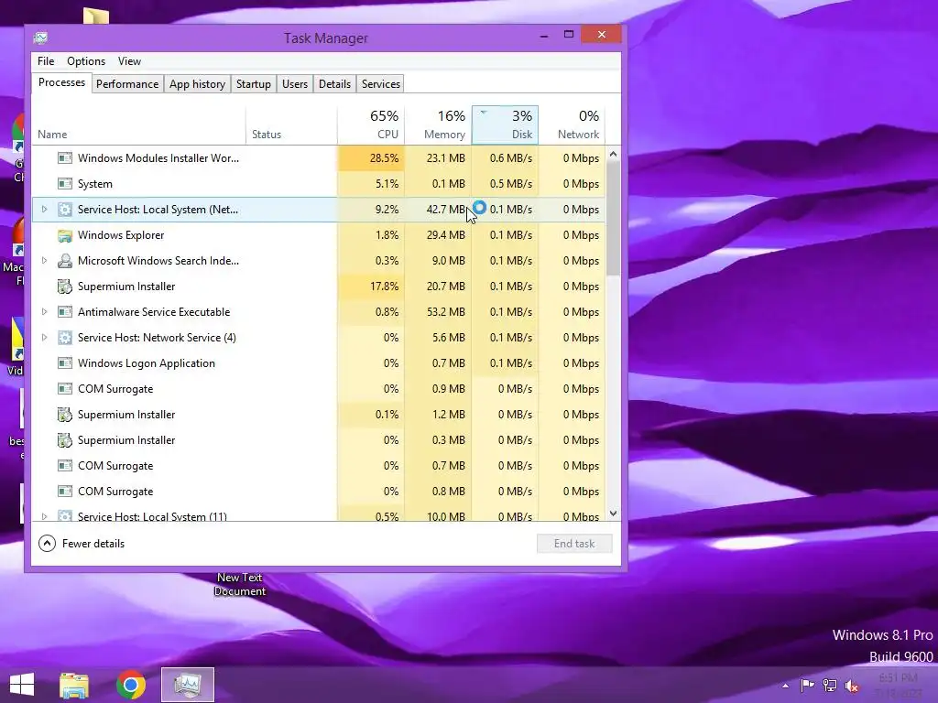The height and width of the screenshot is (703, 938).
Task: Select the Windows Logon Application row text
Action: (147, 363)
